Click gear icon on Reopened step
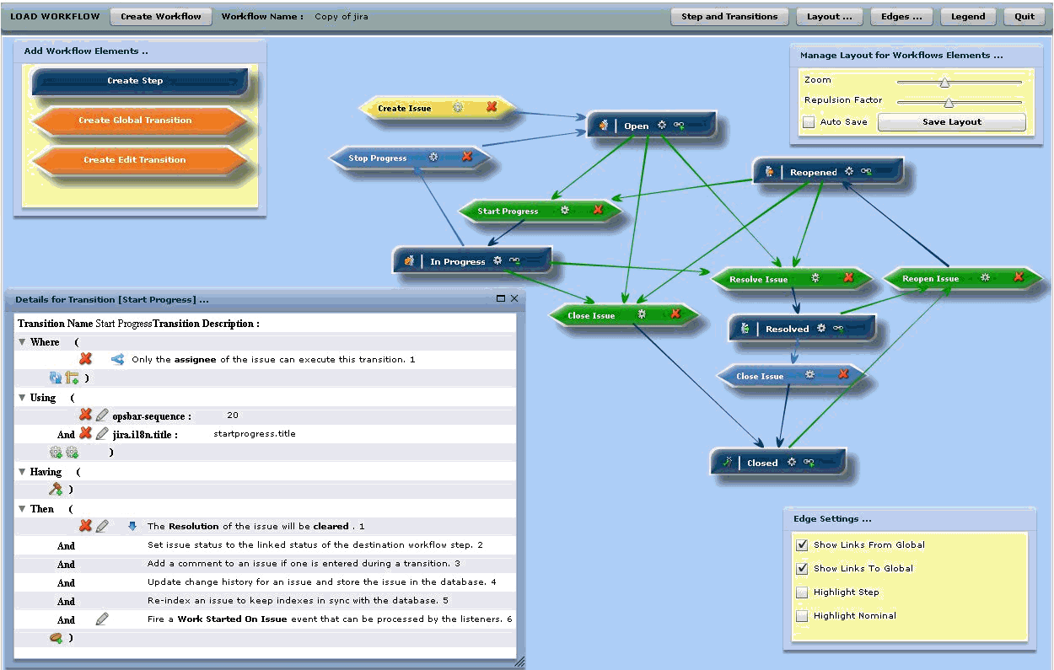The height and width of the screenshot is (670, 1054). [849, 171]
